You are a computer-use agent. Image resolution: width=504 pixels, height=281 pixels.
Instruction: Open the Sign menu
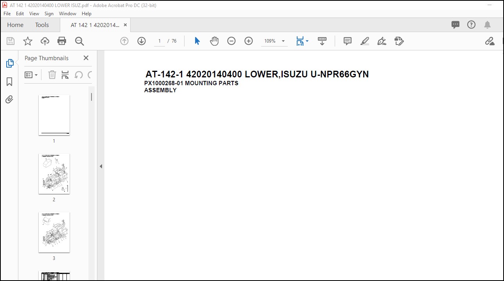(49, 13)
